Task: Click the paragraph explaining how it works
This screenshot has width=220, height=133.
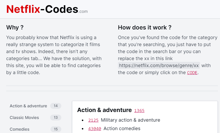Action: coord(168,55)
